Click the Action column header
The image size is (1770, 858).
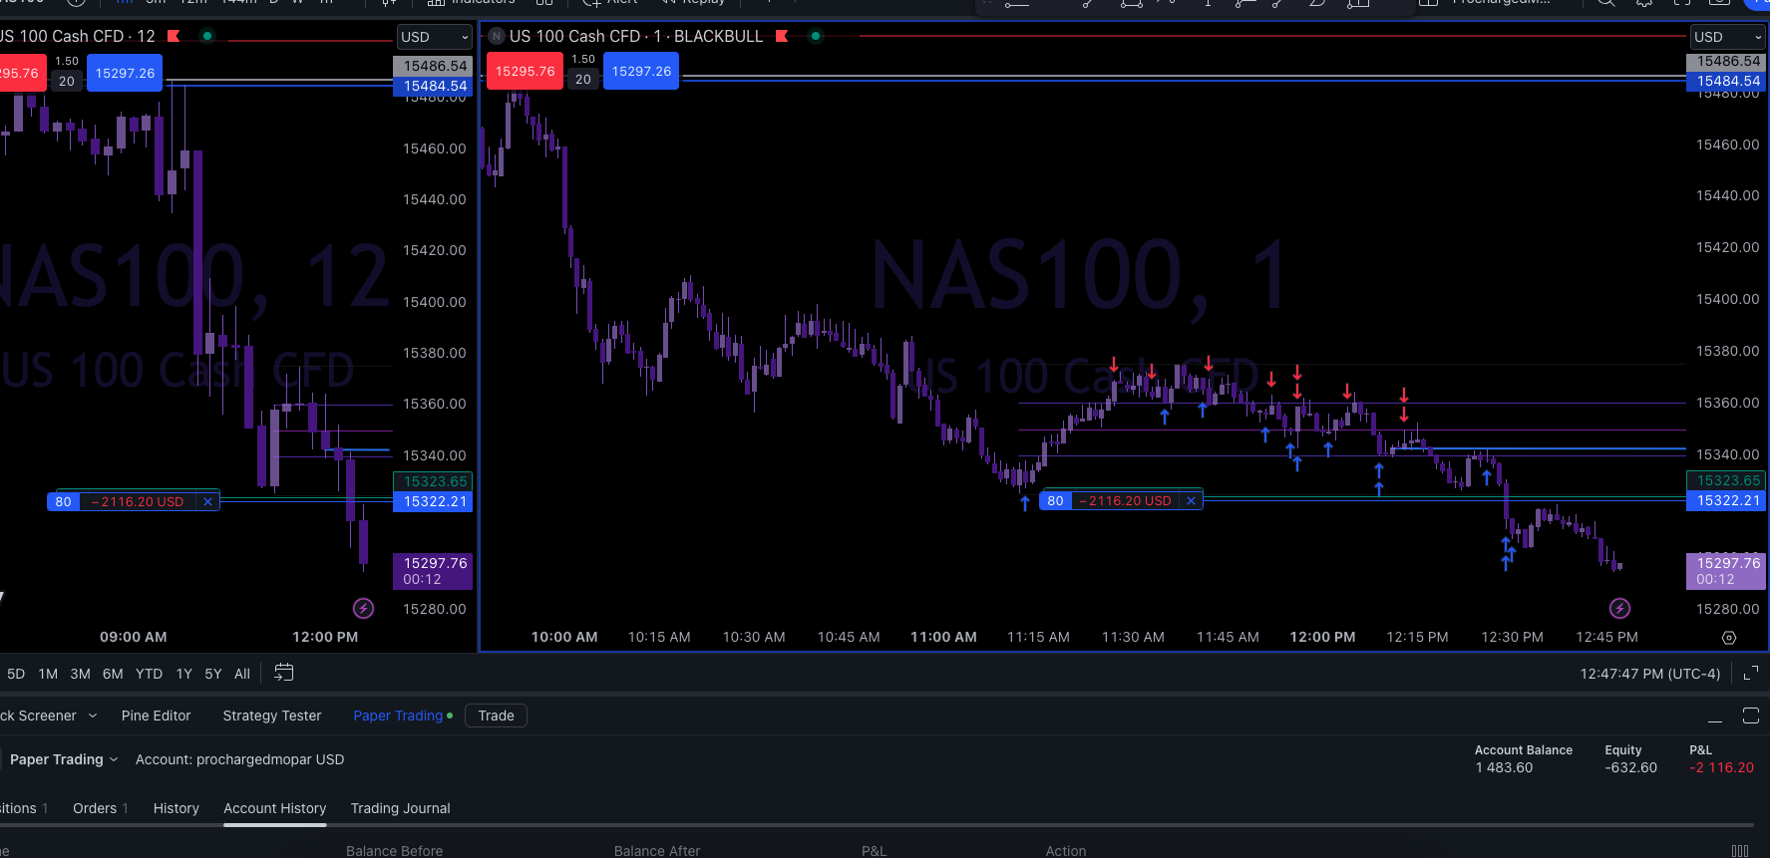coord(1066,851)
